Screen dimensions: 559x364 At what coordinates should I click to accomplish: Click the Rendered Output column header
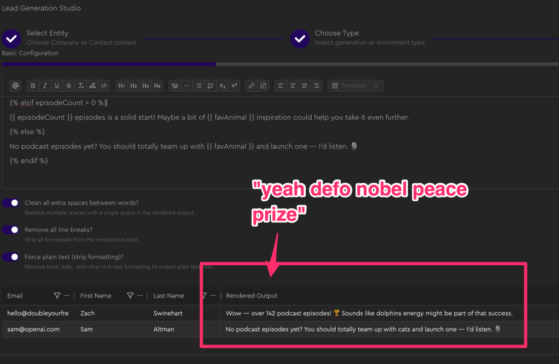point(252,296)
